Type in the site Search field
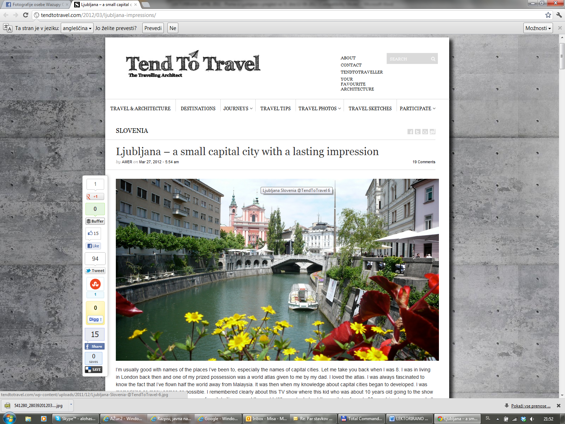Viewport: 565px width, 424px height. (x=408, y=59)
